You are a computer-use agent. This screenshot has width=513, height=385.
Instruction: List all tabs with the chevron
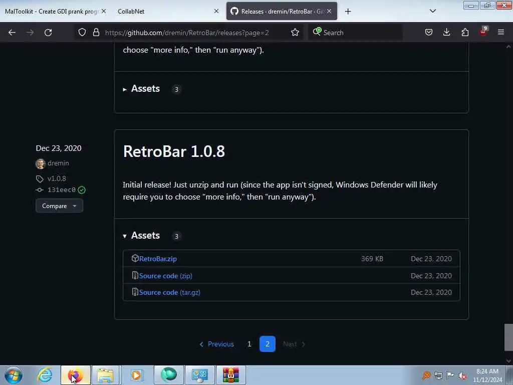[432, 11]
